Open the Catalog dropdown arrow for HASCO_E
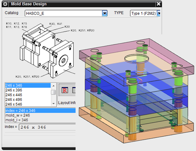Image resolution: width=196 pixels, height=151 pixels. point(105,13)
